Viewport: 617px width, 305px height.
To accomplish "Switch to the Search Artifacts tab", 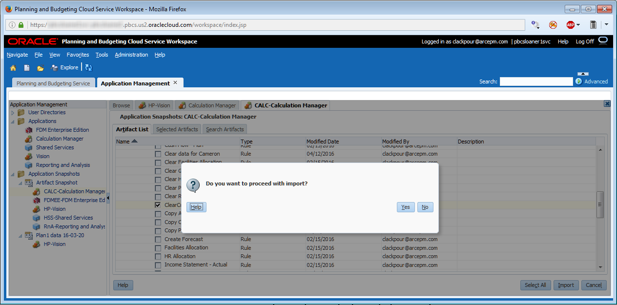I will [x=225, y=129].
